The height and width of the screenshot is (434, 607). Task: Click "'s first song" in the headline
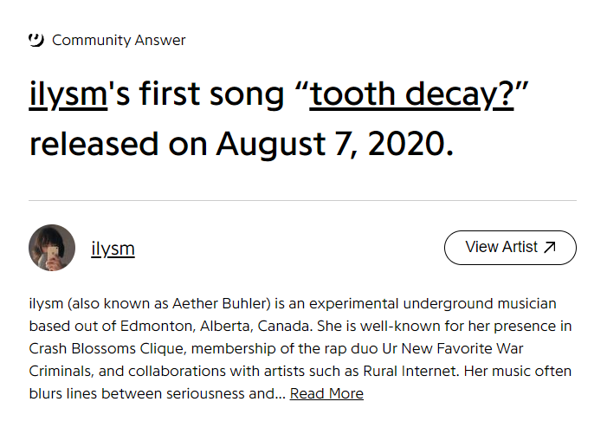pos(197,96)
